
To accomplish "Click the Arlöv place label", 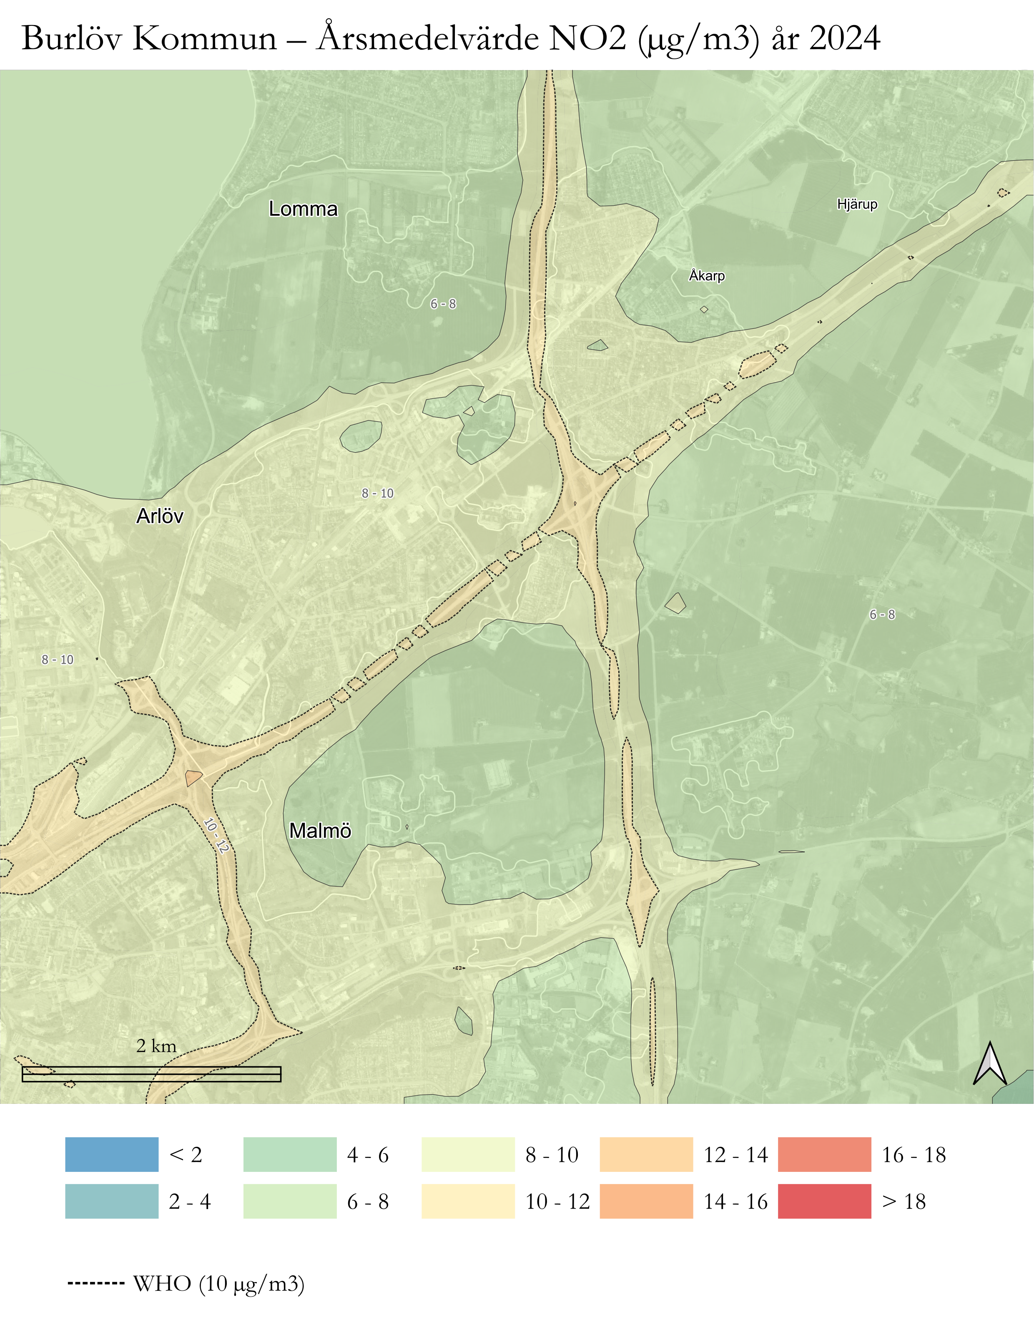I will click(x=159, y=516).
